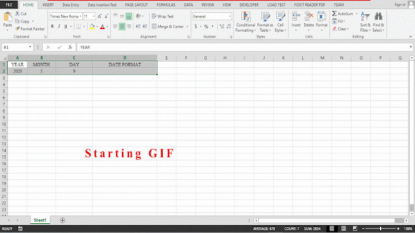The width and height of the screenshot is (415, 233).
Task: Click the Delete cells icon
Action: point(309,17)
